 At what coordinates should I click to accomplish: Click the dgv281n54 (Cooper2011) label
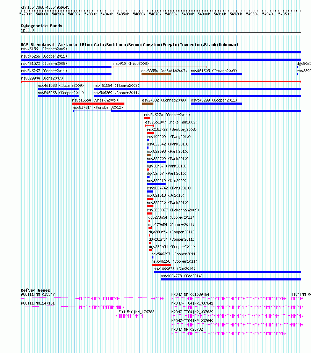click(x=172, y=239)
